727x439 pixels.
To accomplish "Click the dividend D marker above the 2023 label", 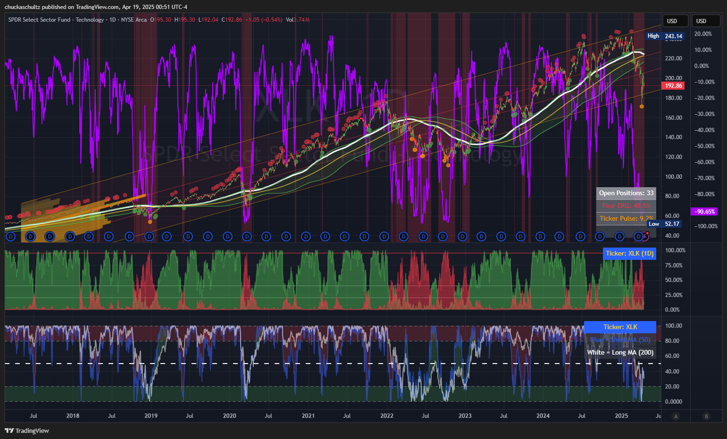I will [462, 236].
